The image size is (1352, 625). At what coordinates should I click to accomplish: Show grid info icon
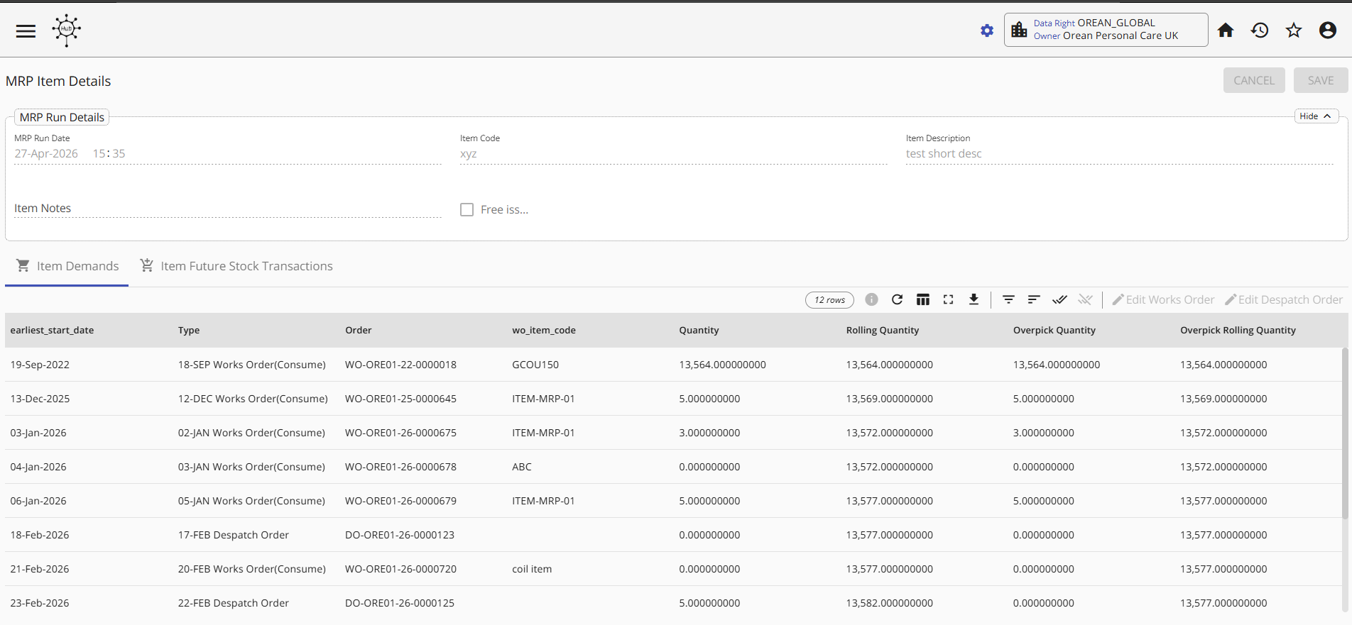pos(871,299)
